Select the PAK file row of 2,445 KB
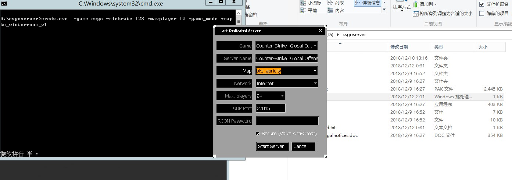 415,89
